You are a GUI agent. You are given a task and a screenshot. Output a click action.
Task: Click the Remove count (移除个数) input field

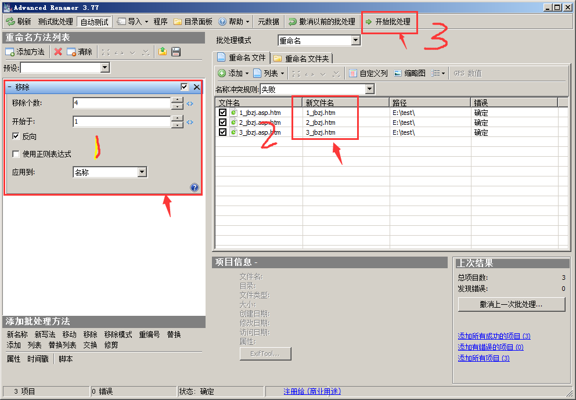coord(121,103)
